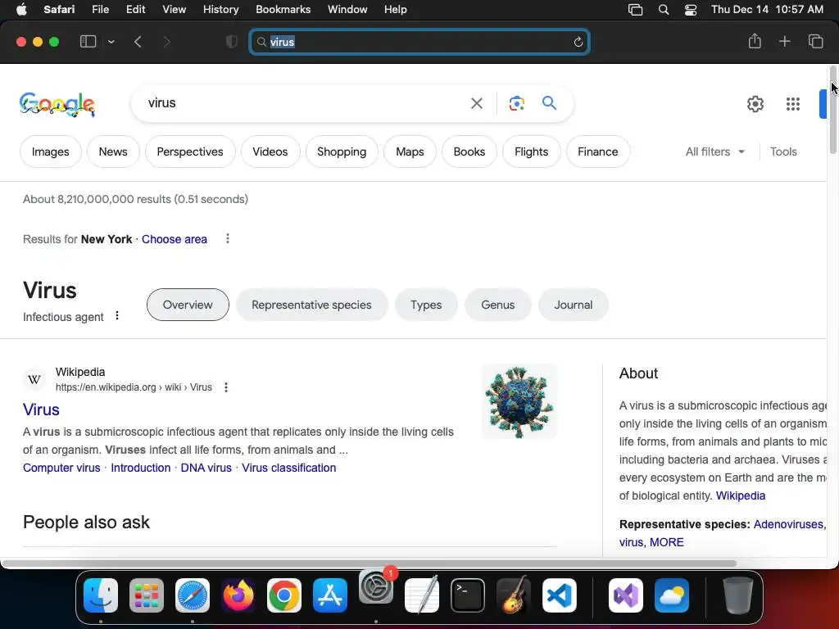Viewport: 839px width, 629px height.
Task: Focus the Safari address bar
Action: click(419, 42)
